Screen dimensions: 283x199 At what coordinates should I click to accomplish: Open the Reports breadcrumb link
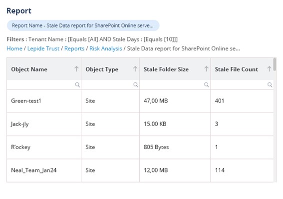[74, 48]
